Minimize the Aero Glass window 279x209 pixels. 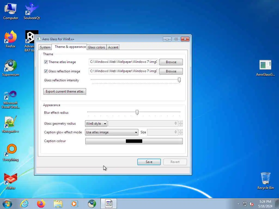(167, 39)
